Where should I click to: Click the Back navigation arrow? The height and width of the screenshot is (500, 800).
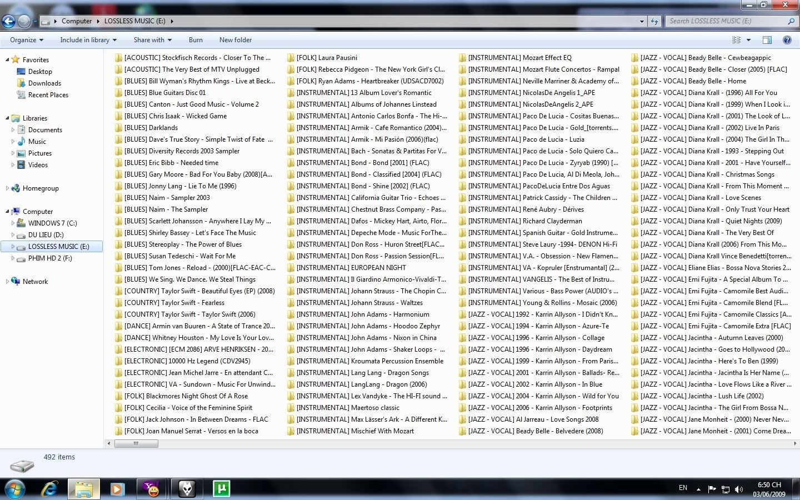(8, 21)
